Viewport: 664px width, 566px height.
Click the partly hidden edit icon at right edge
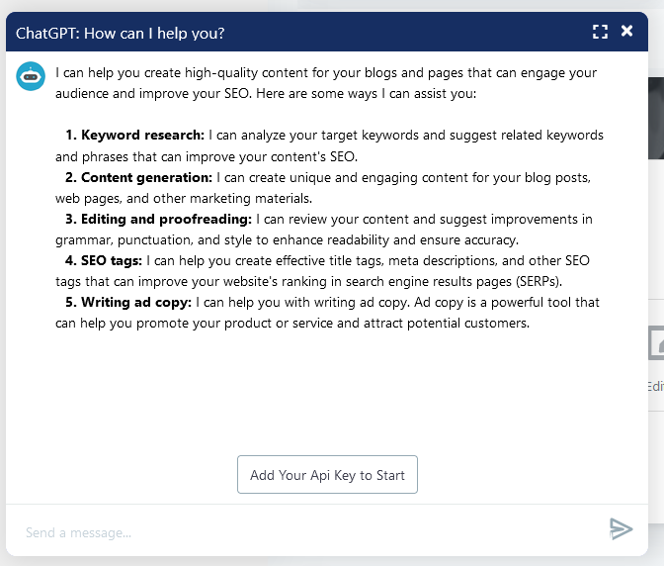656,344
